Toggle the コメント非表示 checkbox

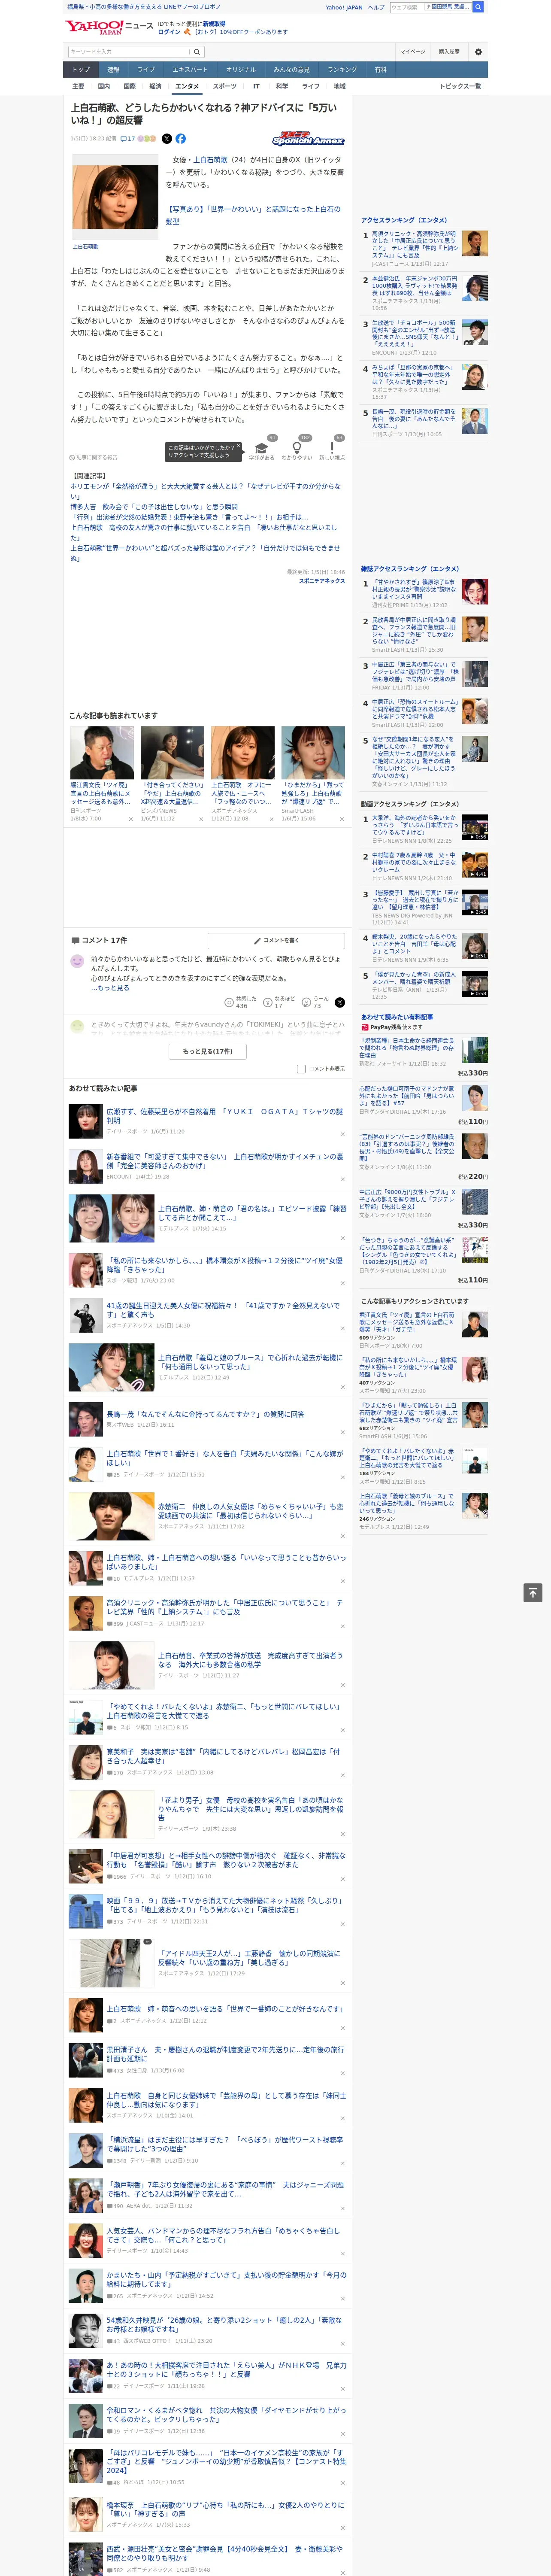click(301, 1069)
